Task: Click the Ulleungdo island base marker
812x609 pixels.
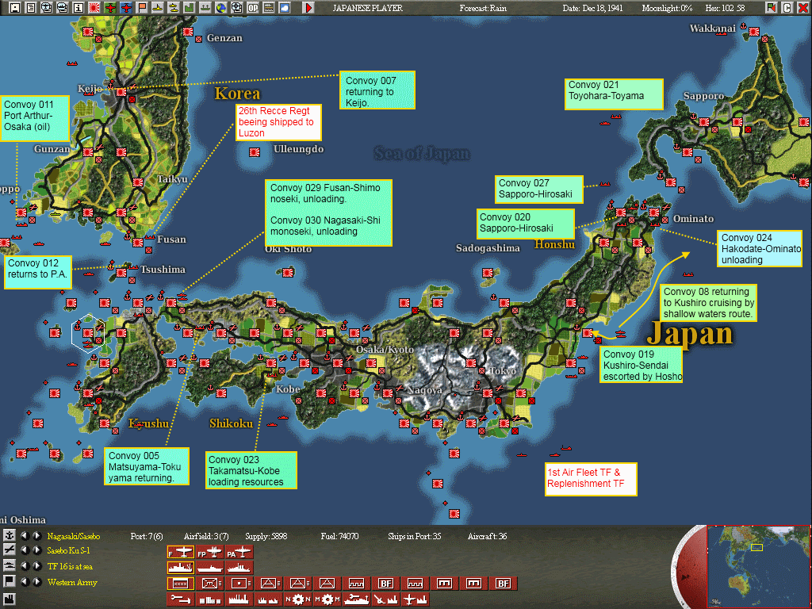Action: click(x=255, y=152)
